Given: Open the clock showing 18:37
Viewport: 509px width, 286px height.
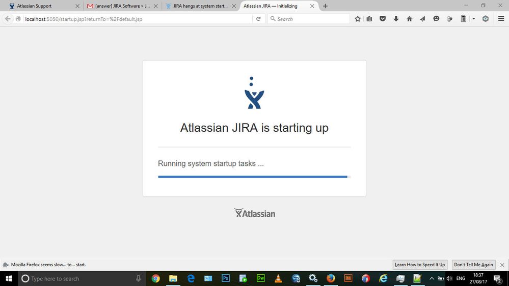Looking at the screenshot, I should pyautogui.click(x=478, y=278).
